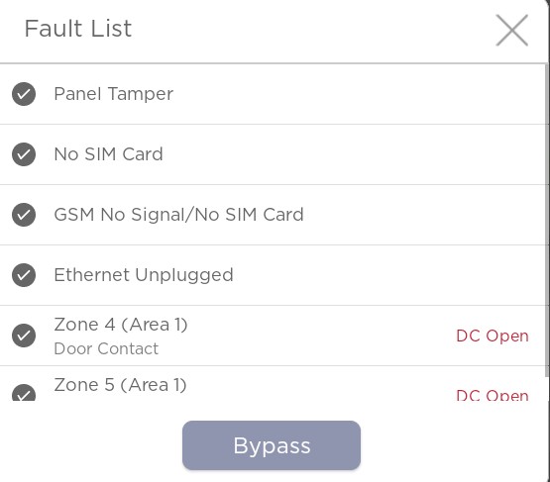Click Zone 5's DC Open status
The height and width of the screenshot is (482, 550).
coord(493,395)
